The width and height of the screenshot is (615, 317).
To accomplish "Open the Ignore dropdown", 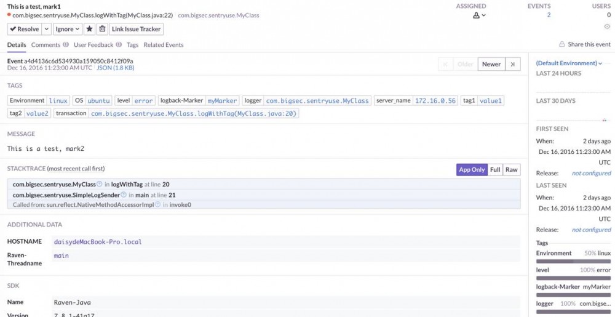I will pyautogui.click(x=68, y=29).
